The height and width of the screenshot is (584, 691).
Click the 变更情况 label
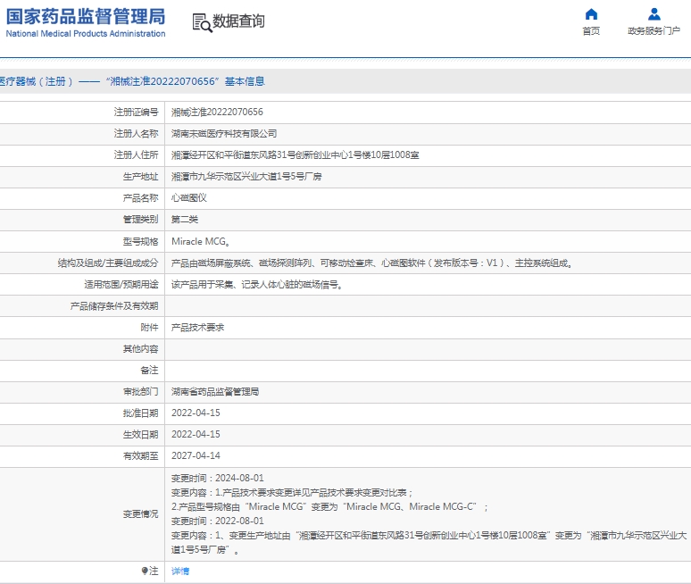(x=140, y=514)
